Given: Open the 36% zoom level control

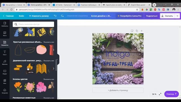Looking at the screenshot, I should pos(154,94).
